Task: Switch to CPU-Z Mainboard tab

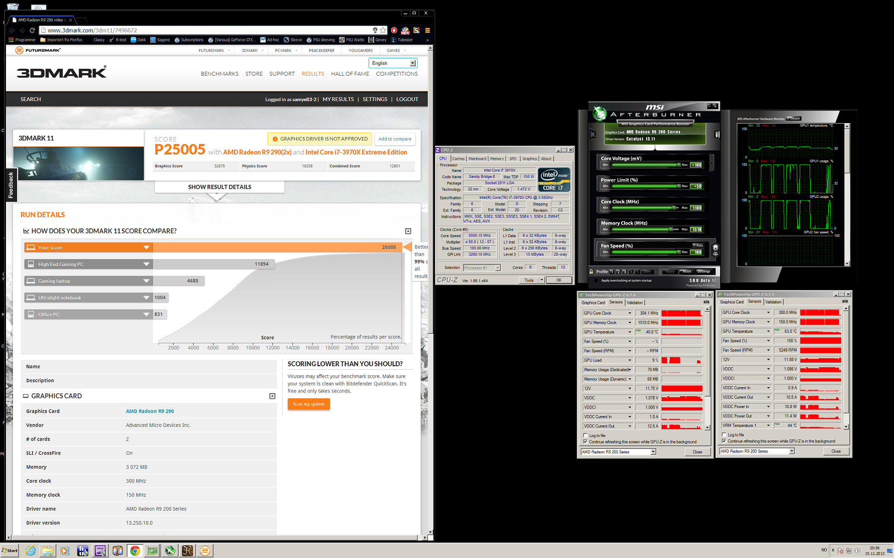Action: coord(477,159)
